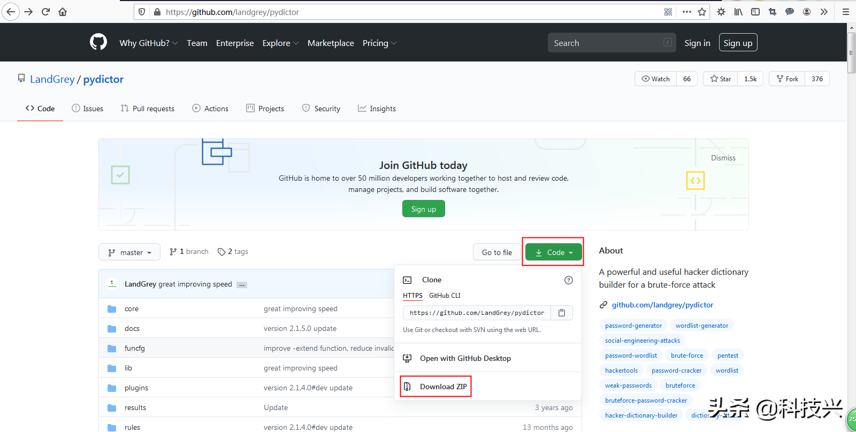Open page actions three-dot menu

[x=687, y=12]
